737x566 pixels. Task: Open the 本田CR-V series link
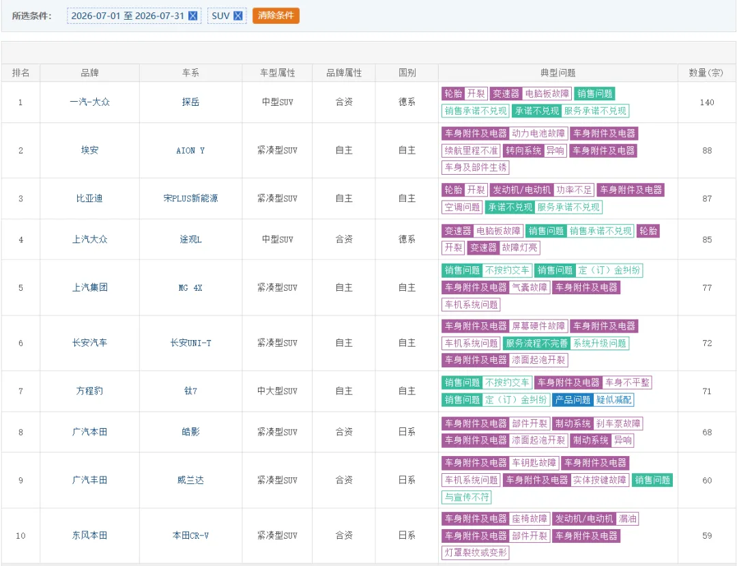click(190, 535)
